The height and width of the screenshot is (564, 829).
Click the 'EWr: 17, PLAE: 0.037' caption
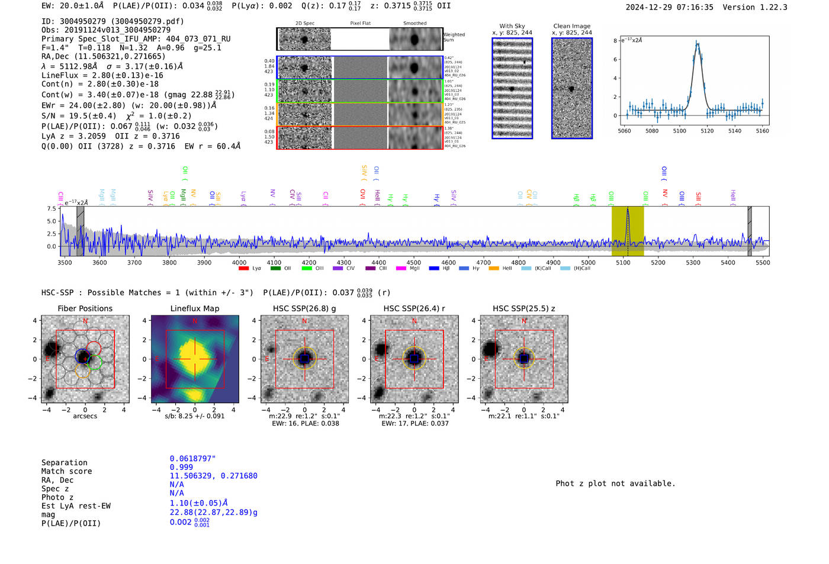pyautogui.click(x=415, y=424)
